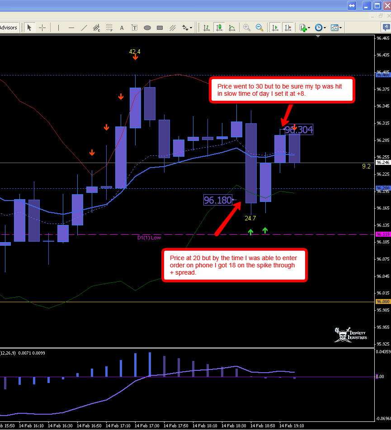
Task: Select the rectangle shape tool
Action: tap(160, 28)
